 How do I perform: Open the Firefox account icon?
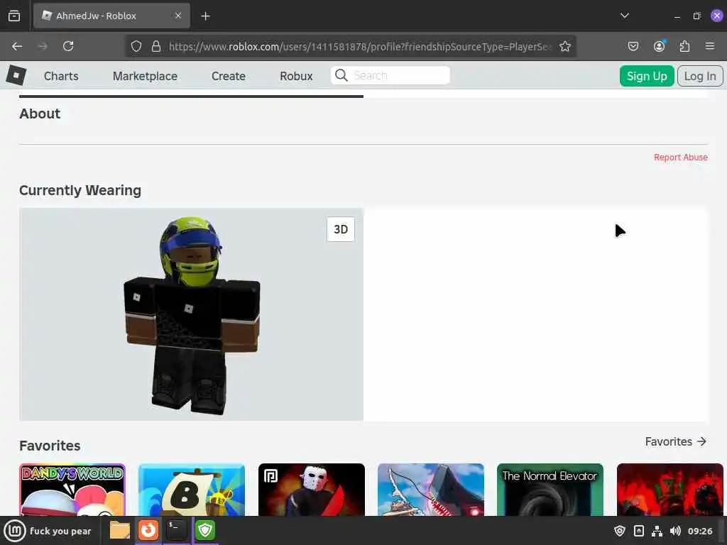(x=659, y=46)
